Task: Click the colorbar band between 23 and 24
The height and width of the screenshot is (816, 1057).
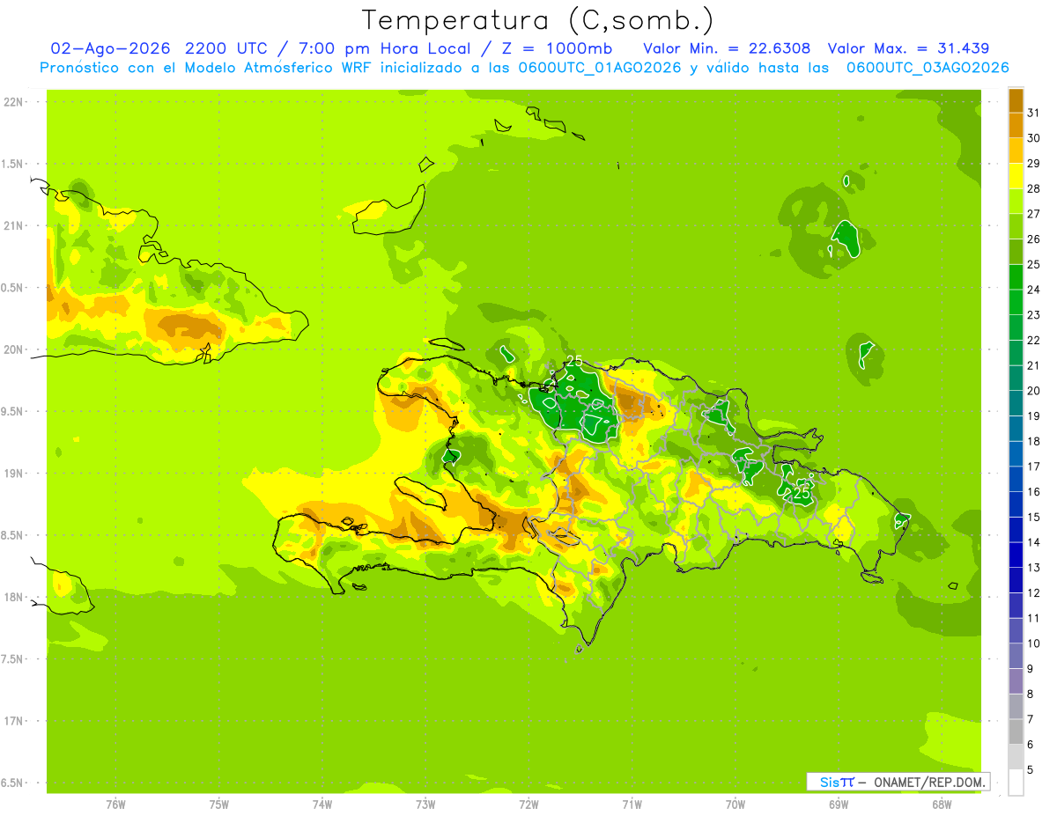Action: 1016,302
